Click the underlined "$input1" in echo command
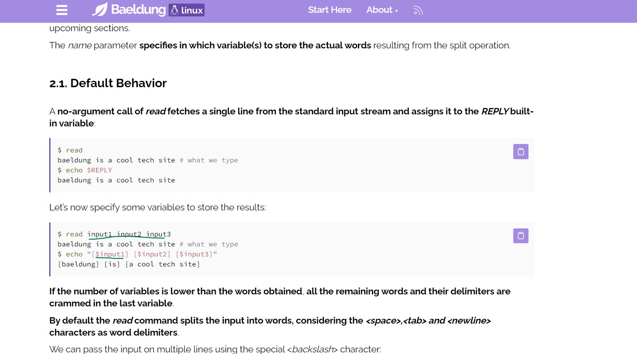Image resolution: width=637 pixels, height=354 pixels. tap(110, 254)
